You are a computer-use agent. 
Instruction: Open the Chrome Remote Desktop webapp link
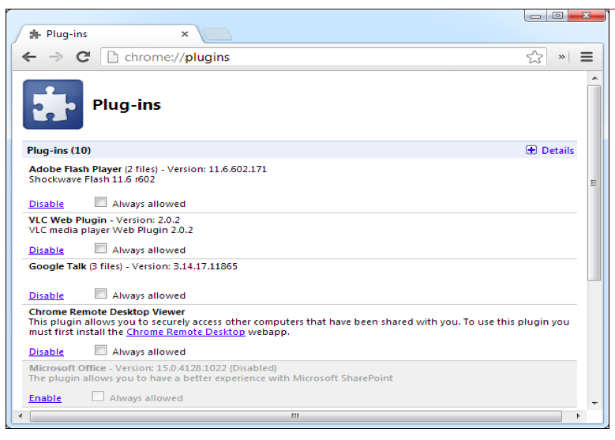(x=185, y=333)
